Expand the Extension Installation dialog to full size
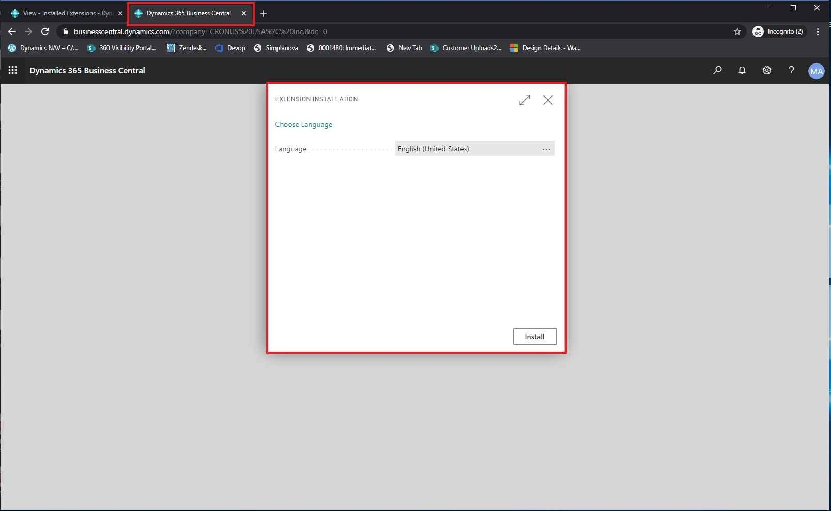 pyautogui.click(x=525, y=100)
